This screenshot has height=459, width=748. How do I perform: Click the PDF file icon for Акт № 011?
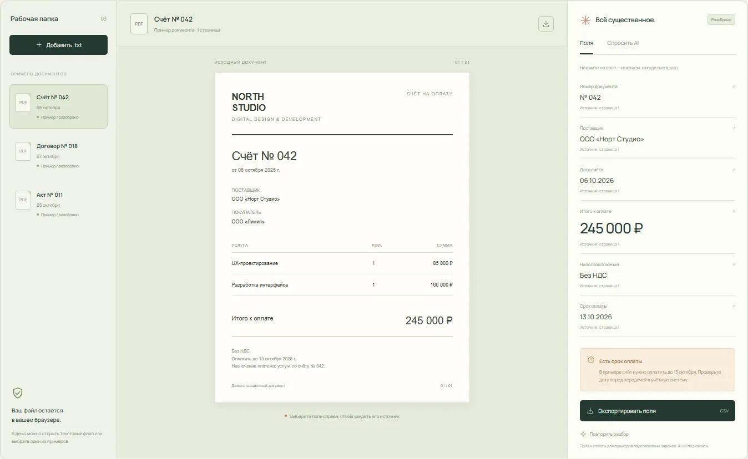point(23,200)
